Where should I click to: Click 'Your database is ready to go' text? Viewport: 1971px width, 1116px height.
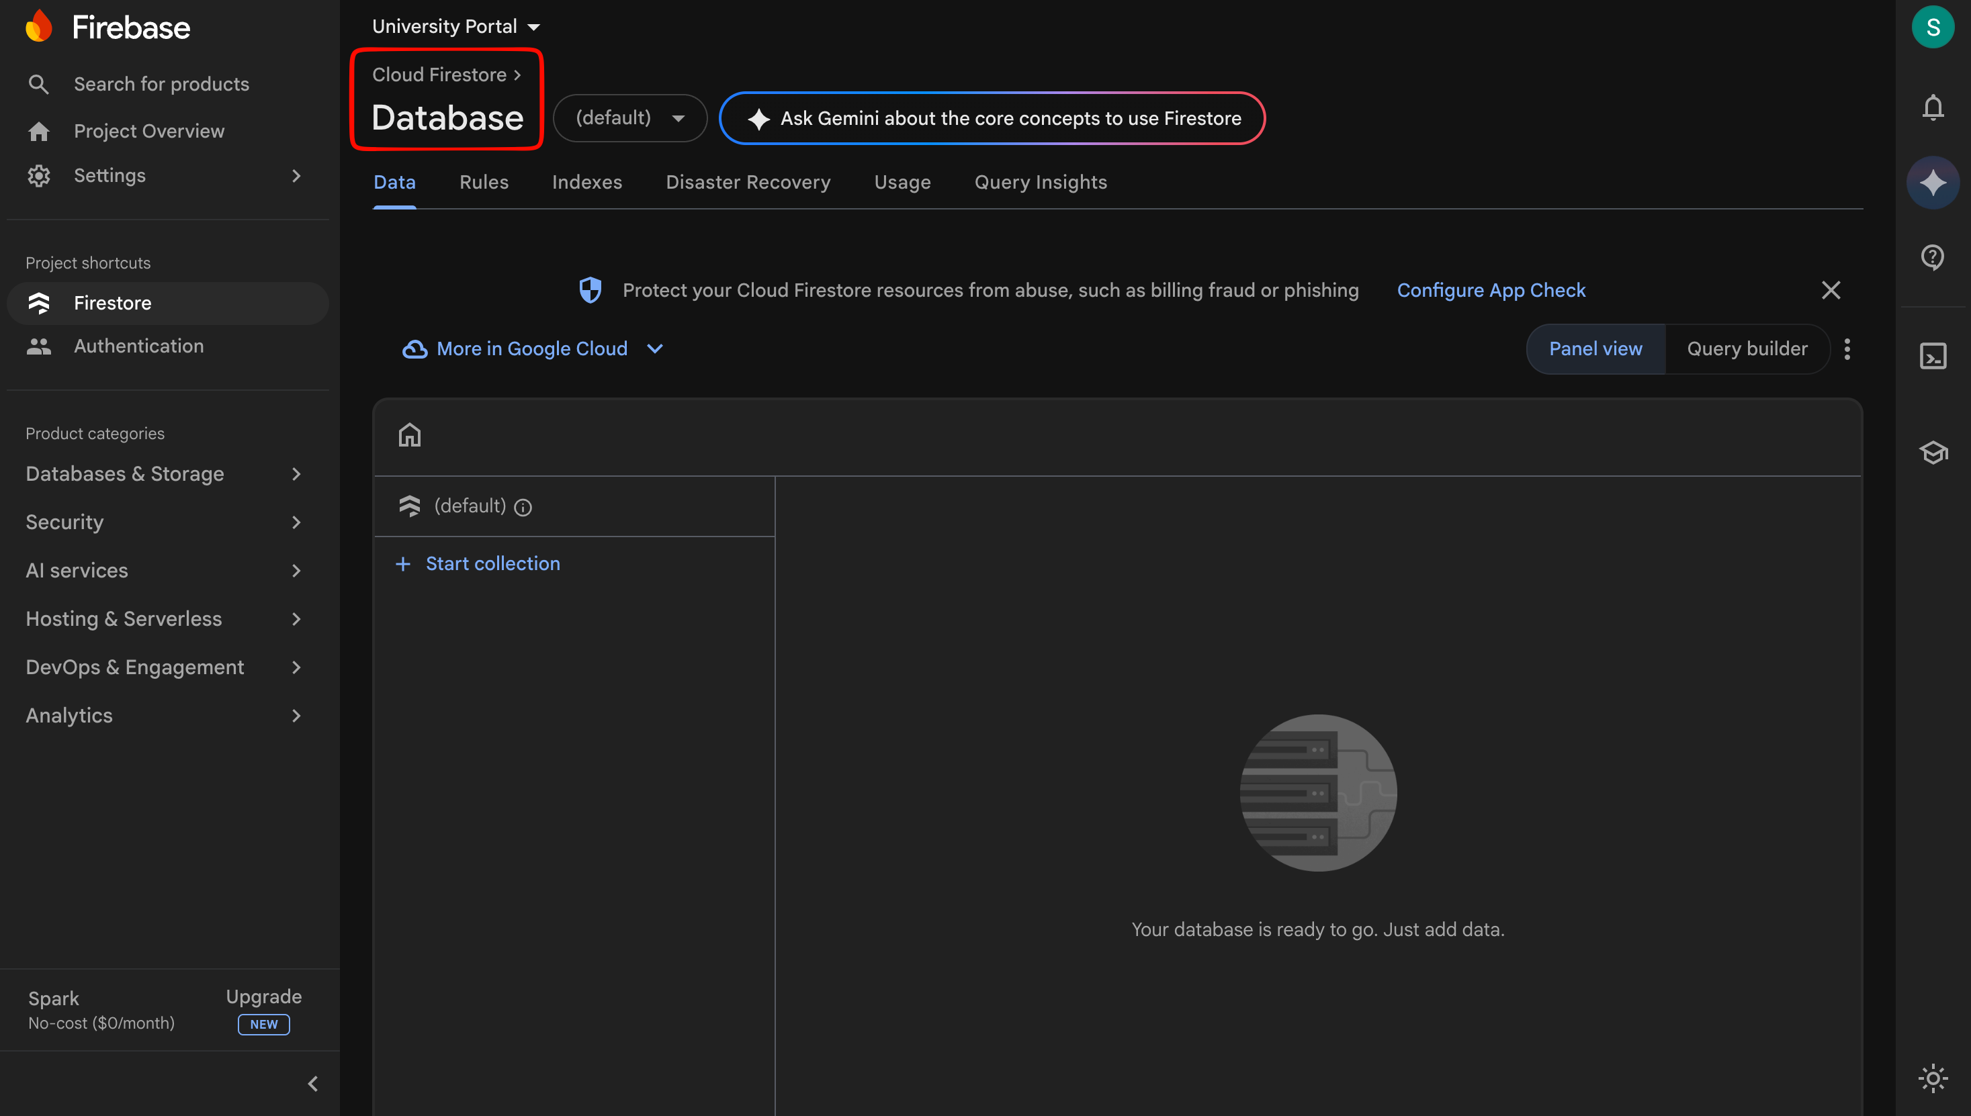click(1318, 930)
